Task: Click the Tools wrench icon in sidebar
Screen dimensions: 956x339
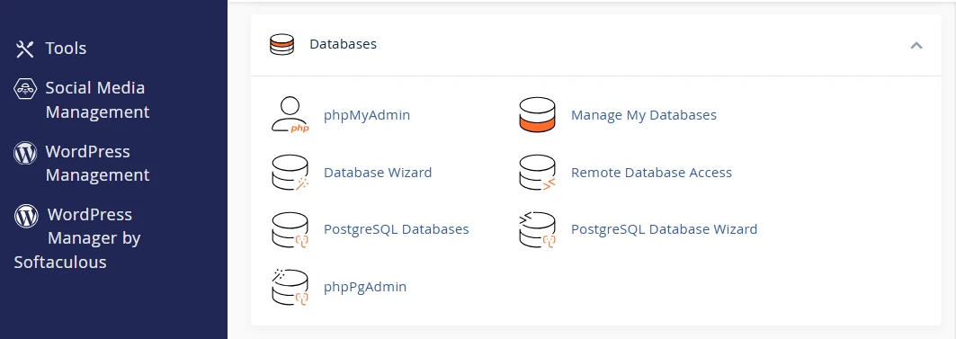Action: pyautogui.click(x=25, y=49)
